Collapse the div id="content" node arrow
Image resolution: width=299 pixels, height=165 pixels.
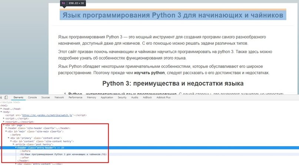11,141
